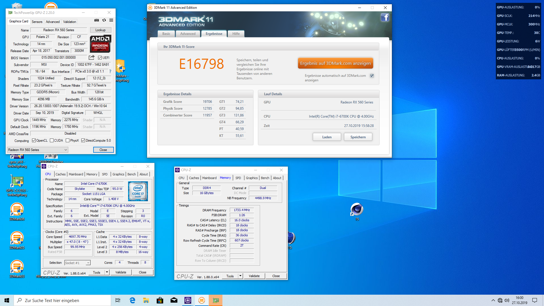This screenshot has width=544, height=306.
Task: Toggle OpenCL checkbox
Action: pyautogui.click(x=34, y=141)
